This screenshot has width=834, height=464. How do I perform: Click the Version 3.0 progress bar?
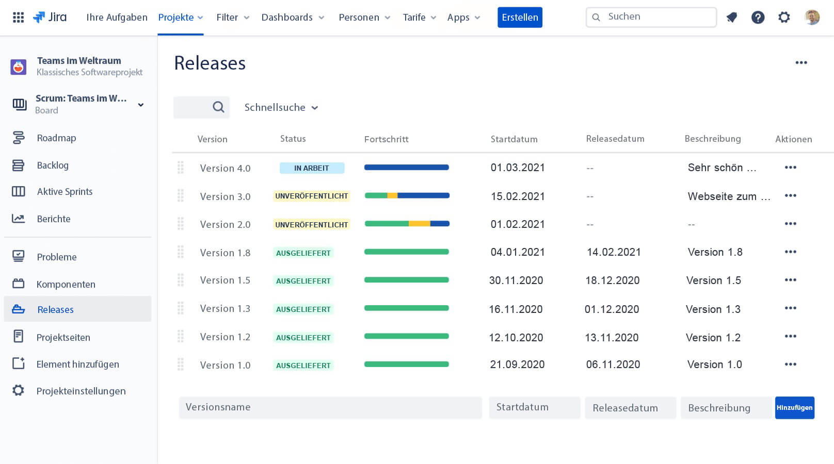[x=407, y=196]
